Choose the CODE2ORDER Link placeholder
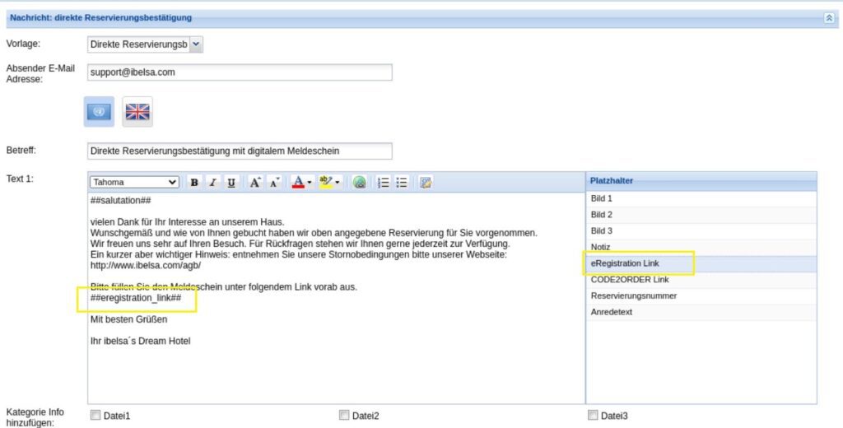The image size is (843, 428). point(629,280)
